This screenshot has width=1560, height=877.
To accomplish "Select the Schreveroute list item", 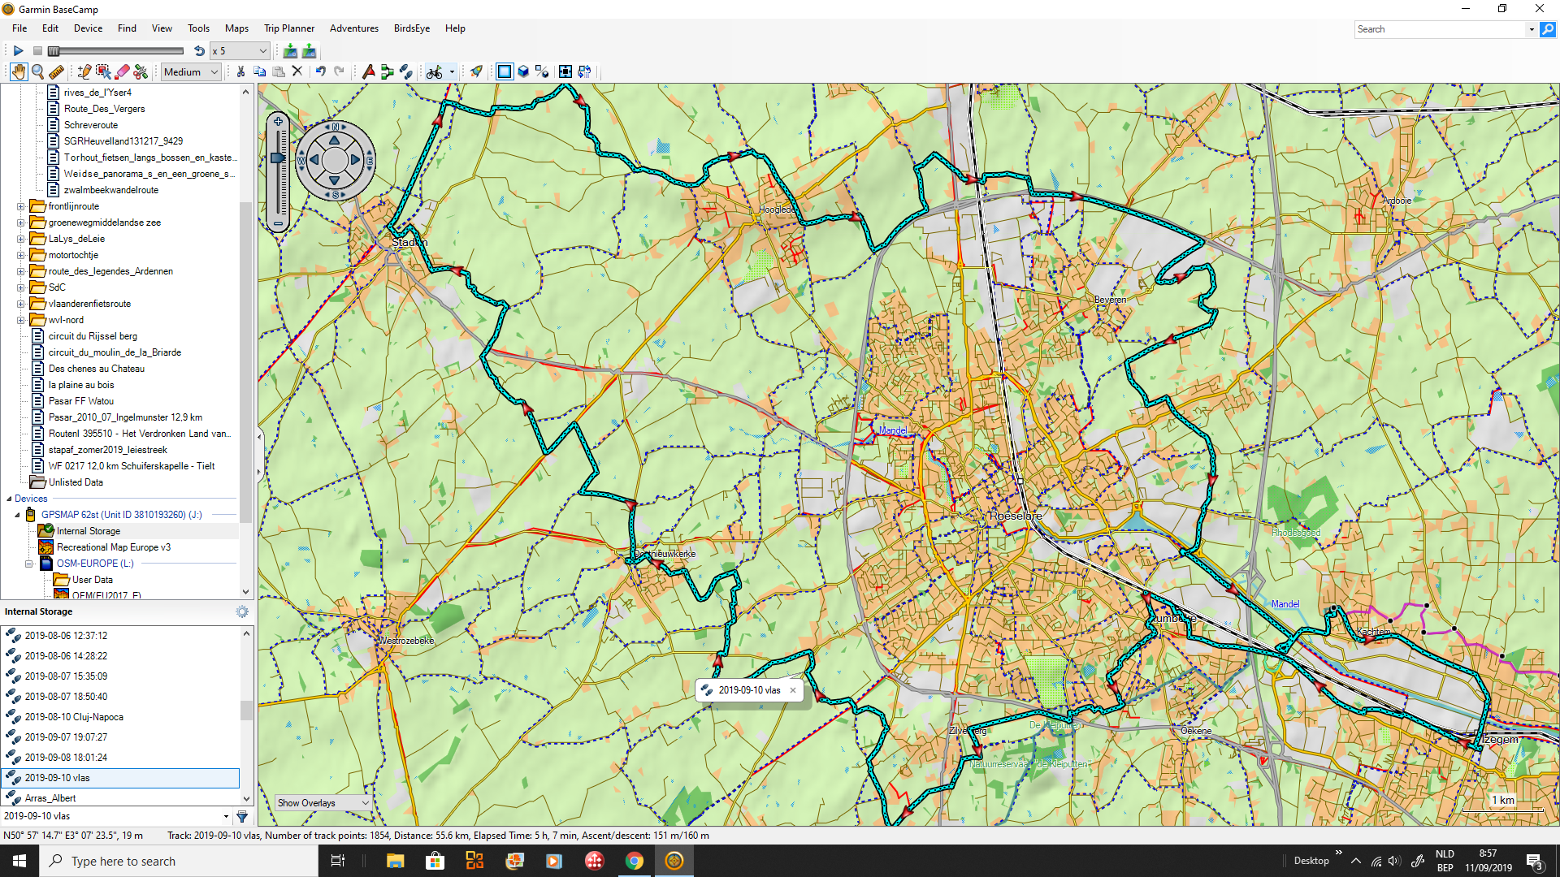I will (x=91, y=125).
